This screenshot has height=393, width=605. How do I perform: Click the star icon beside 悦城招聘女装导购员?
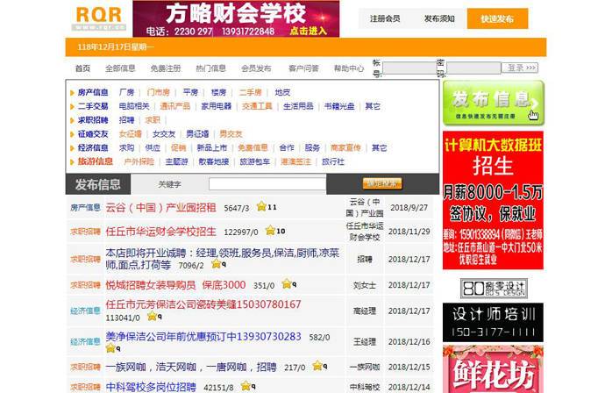coord(286,284)
